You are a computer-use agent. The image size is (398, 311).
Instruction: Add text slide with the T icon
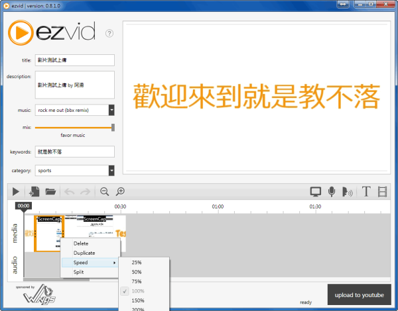[366, 191]
